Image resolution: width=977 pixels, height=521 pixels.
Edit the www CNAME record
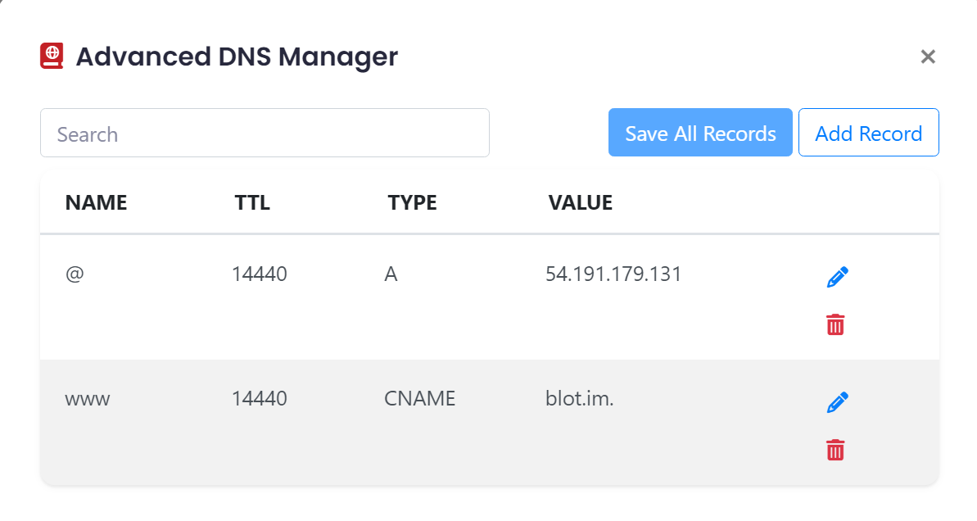coord(838,402)
